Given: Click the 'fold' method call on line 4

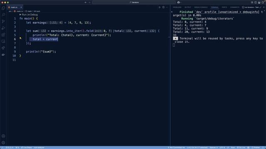Looking at the screenshot, I should (89, 31).
